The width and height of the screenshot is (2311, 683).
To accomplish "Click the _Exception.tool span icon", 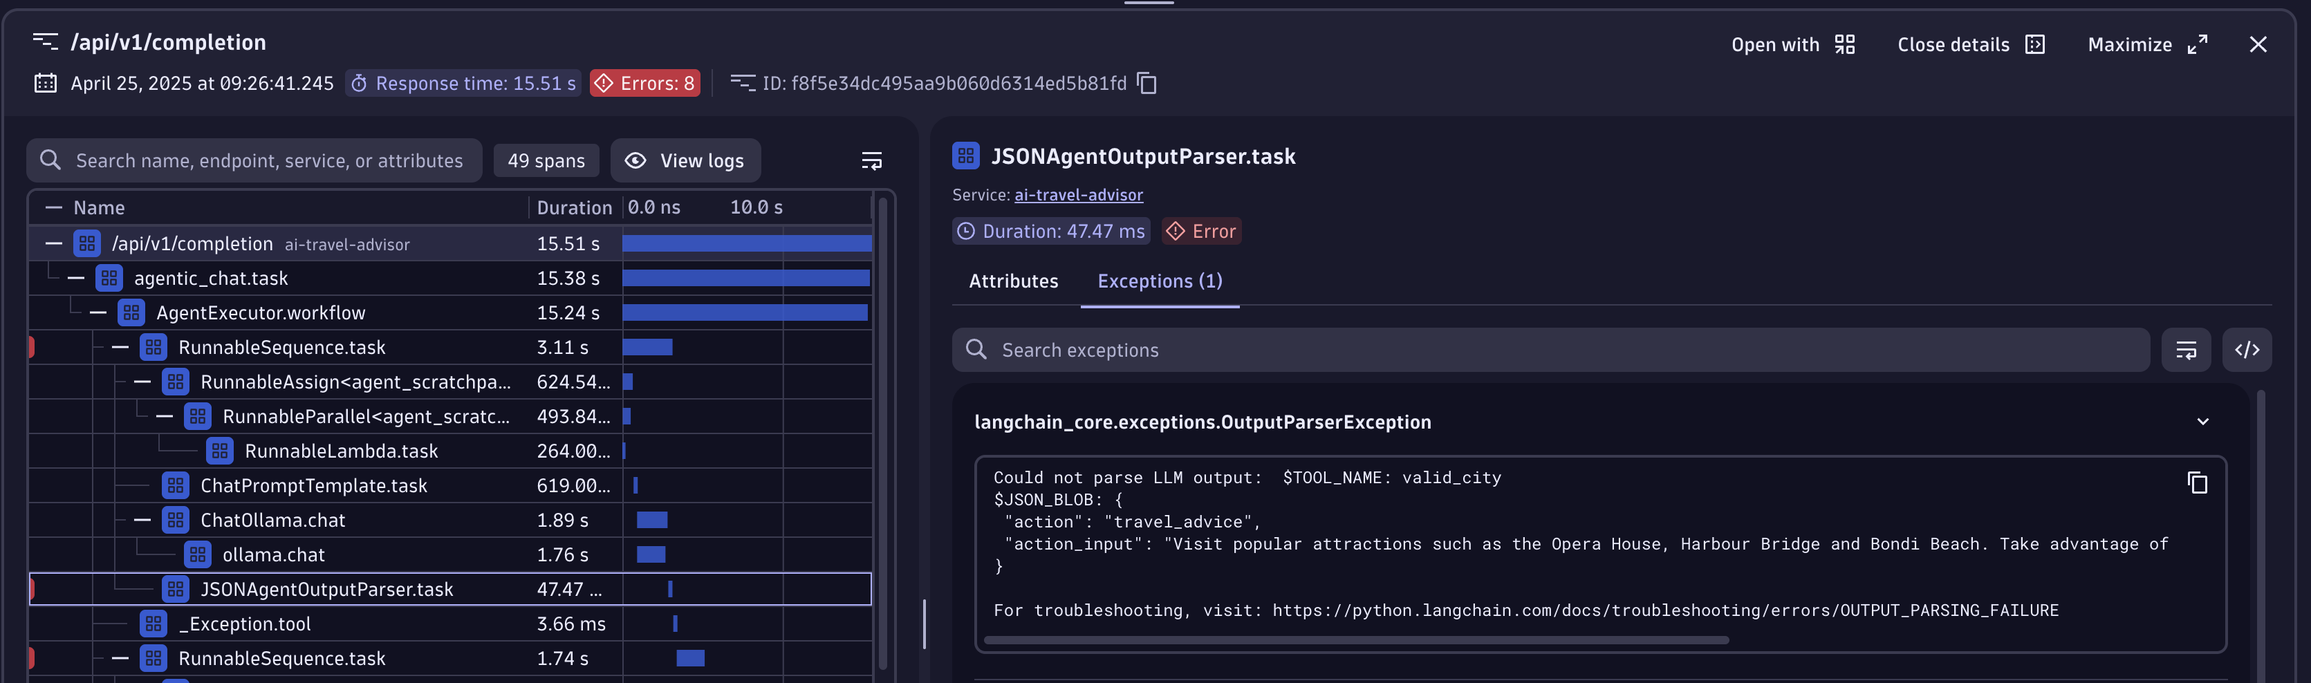I will pyautogui.click(x=154, y=624).
